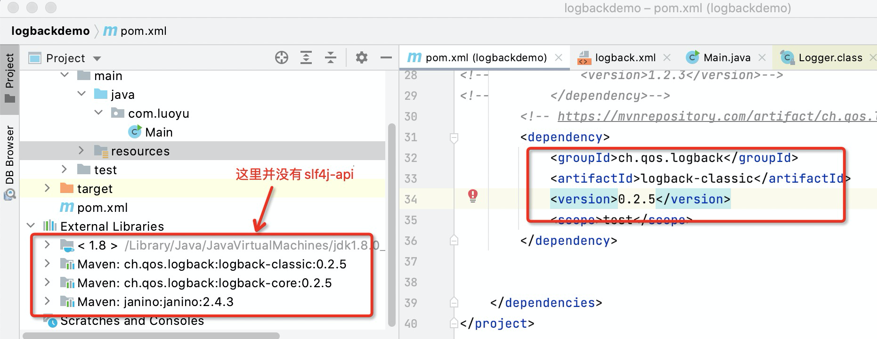Close the Main.java editor tab
Image resolution: width=877 pixels, height=339 pixels.
762,57
